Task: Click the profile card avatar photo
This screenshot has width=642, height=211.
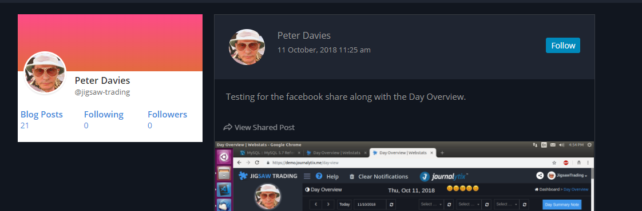Action: (45, 72)
